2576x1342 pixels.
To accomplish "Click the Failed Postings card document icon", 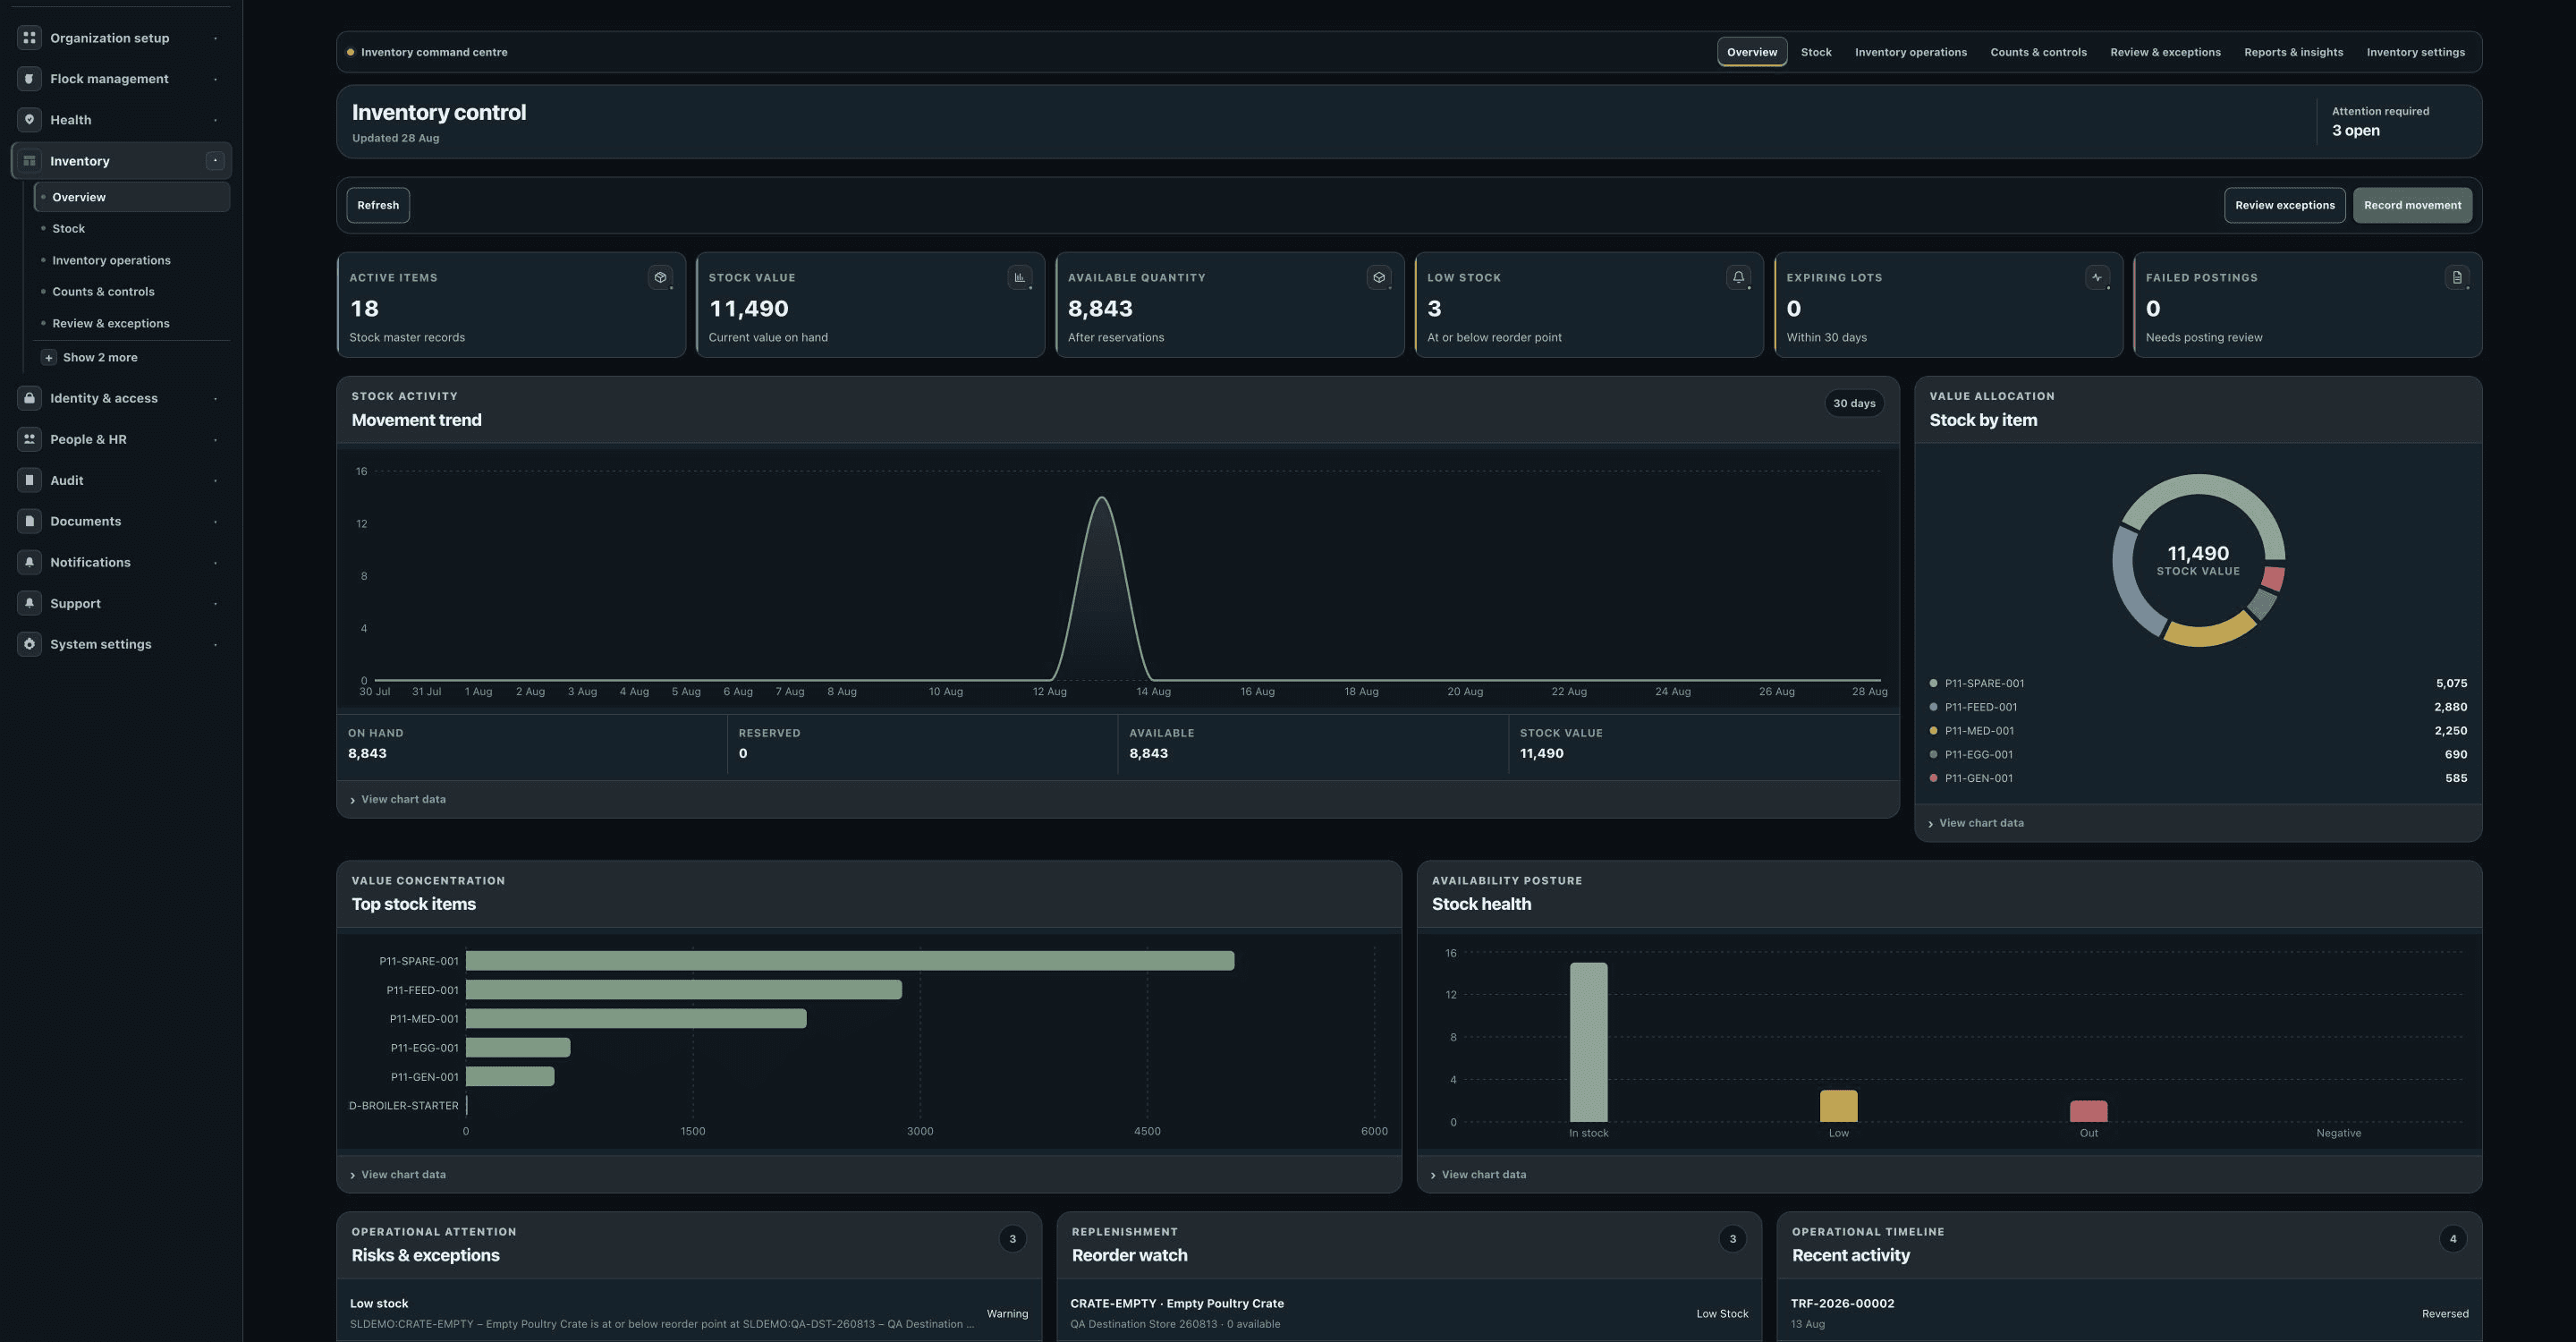I will click(2457, 278).
